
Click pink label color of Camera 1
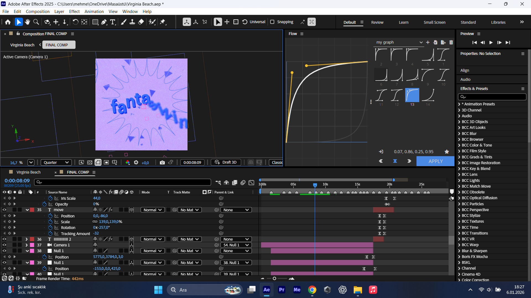32,245
